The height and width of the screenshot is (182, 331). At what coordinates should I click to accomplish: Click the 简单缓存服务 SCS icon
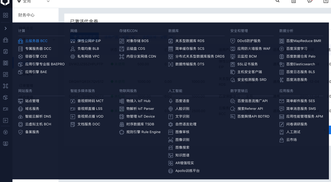171,49
